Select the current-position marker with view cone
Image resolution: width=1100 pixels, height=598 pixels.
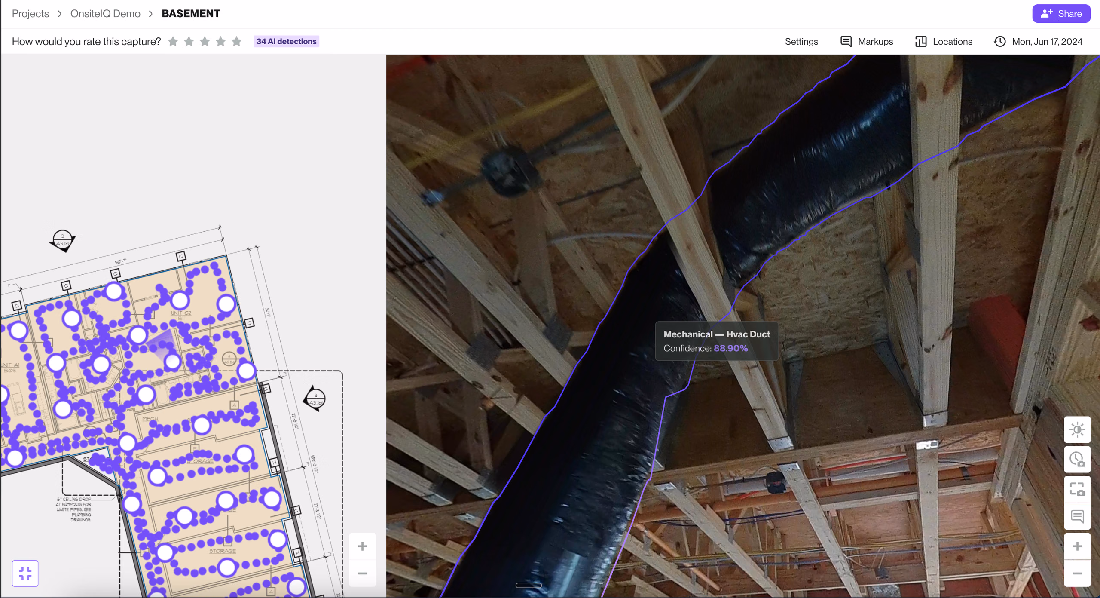[172, 361]
